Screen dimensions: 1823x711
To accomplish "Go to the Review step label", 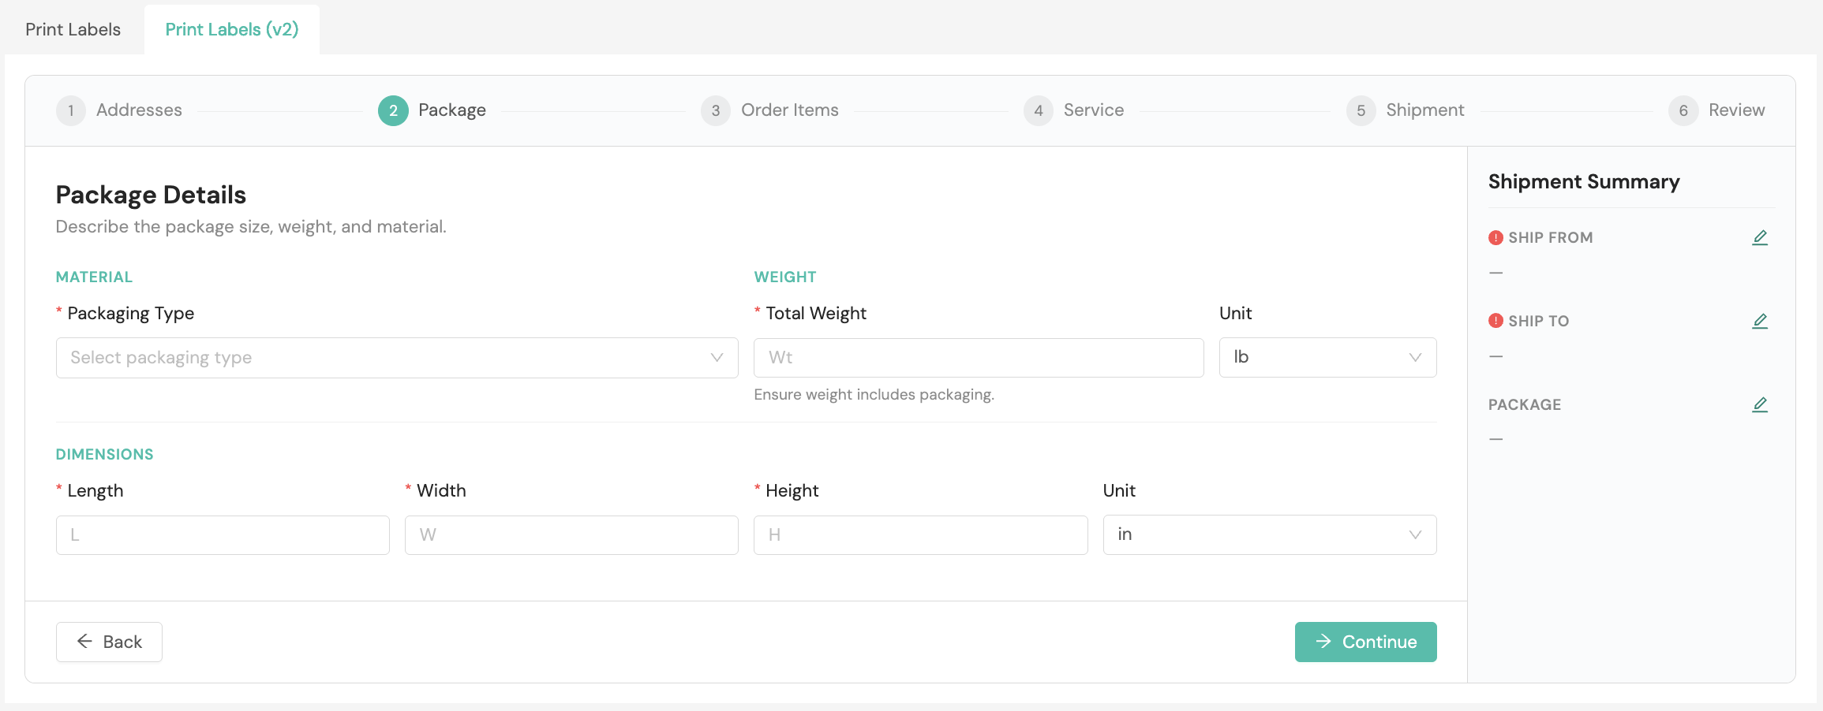I will [1737, 110].
